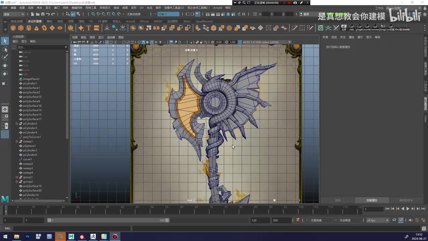Open the 网格工具 menu
This screenshot has width=428, height=241.
click(91, 8)
